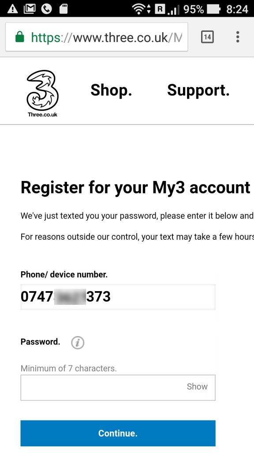
Task: Toggle Show password visibility
Action: pyautogui.click(x=197, y=387)
